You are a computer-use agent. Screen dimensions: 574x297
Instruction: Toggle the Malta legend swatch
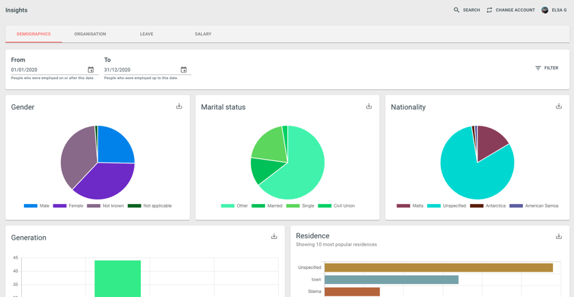coord(403,206)
